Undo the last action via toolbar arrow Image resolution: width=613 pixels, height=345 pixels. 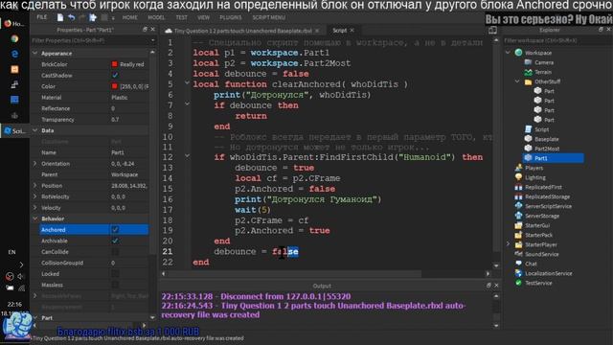(x=71, y=17)
